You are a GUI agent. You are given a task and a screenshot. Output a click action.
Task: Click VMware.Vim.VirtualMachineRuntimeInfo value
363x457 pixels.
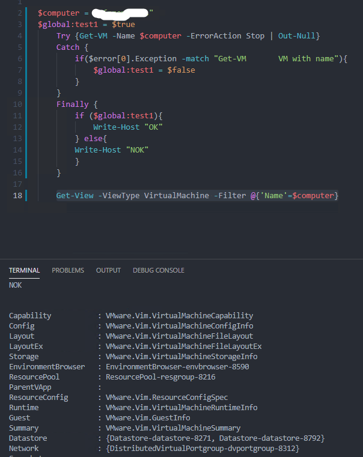(181, 407)
